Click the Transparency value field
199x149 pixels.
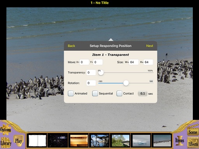91,73
